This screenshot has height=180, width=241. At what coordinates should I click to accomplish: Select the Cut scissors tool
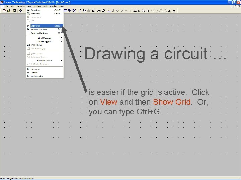(x=80, y=11)
